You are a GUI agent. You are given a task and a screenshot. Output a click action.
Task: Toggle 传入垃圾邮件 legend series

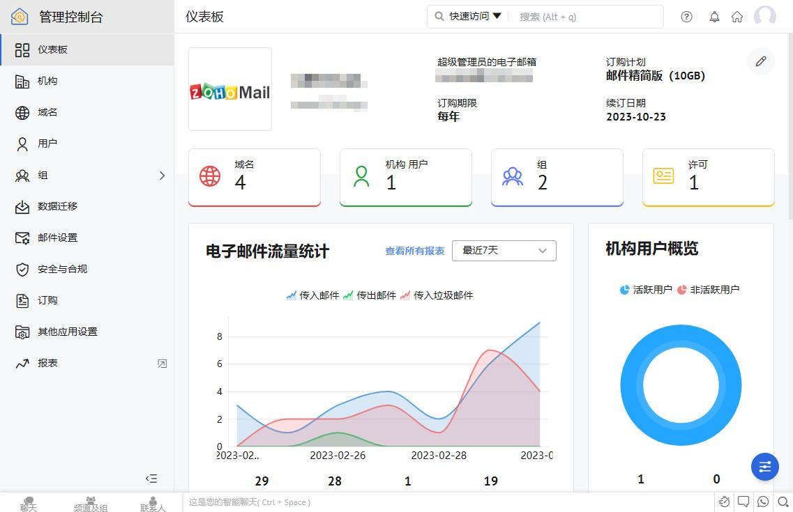(437, 295)
